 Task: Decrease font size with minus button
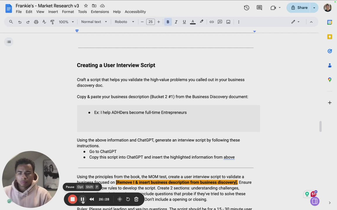coord(142,22)
